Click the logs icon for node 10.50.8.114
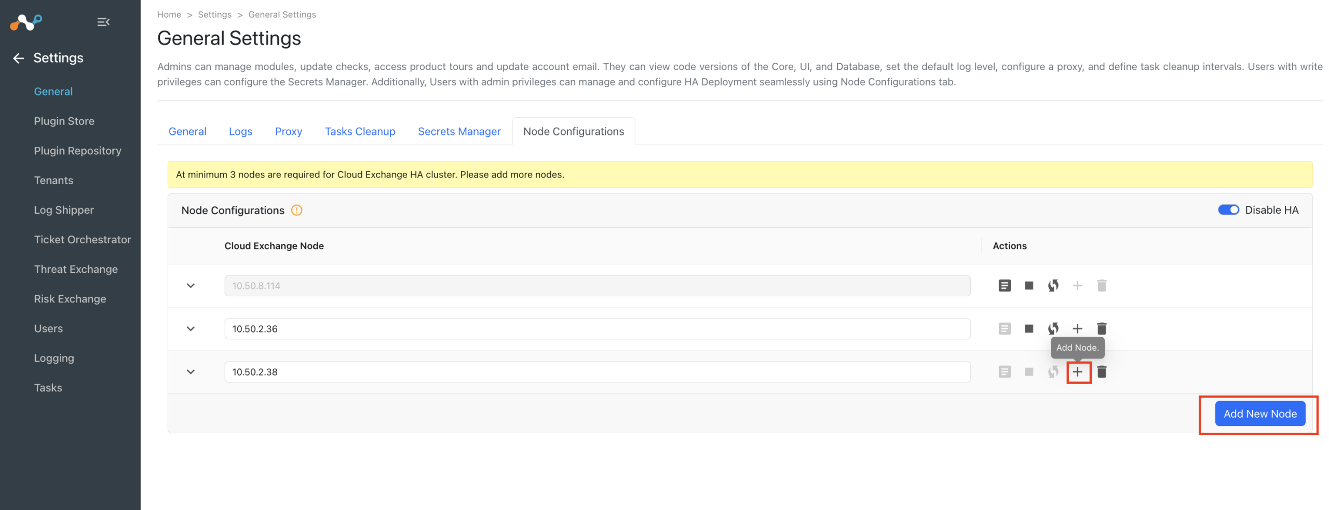The image size is (1329, 510). 1004,285
